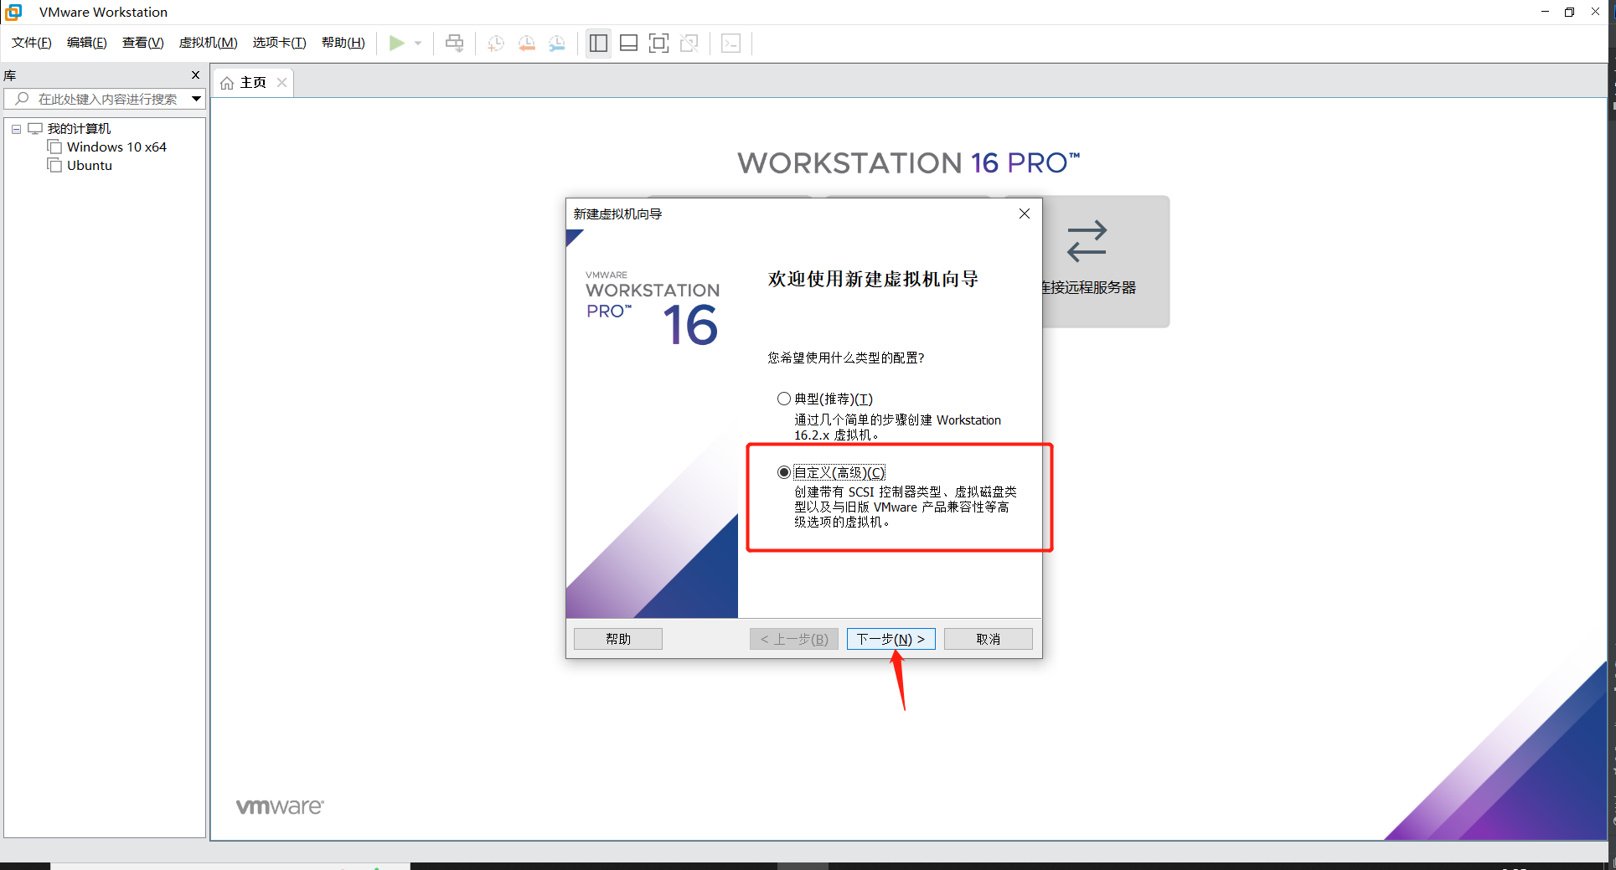Screen dimensions: 1616x870
Task: Click the Ubuntu VM icon in library
Action: click(x=55, y=165)
